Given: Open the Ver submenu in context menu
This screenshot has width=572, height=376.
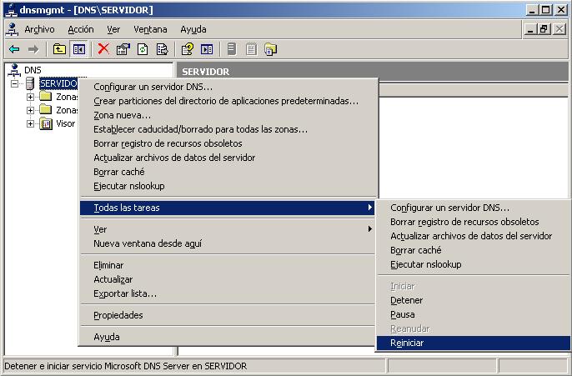Looking at the screenshot, I should [100, 229].
